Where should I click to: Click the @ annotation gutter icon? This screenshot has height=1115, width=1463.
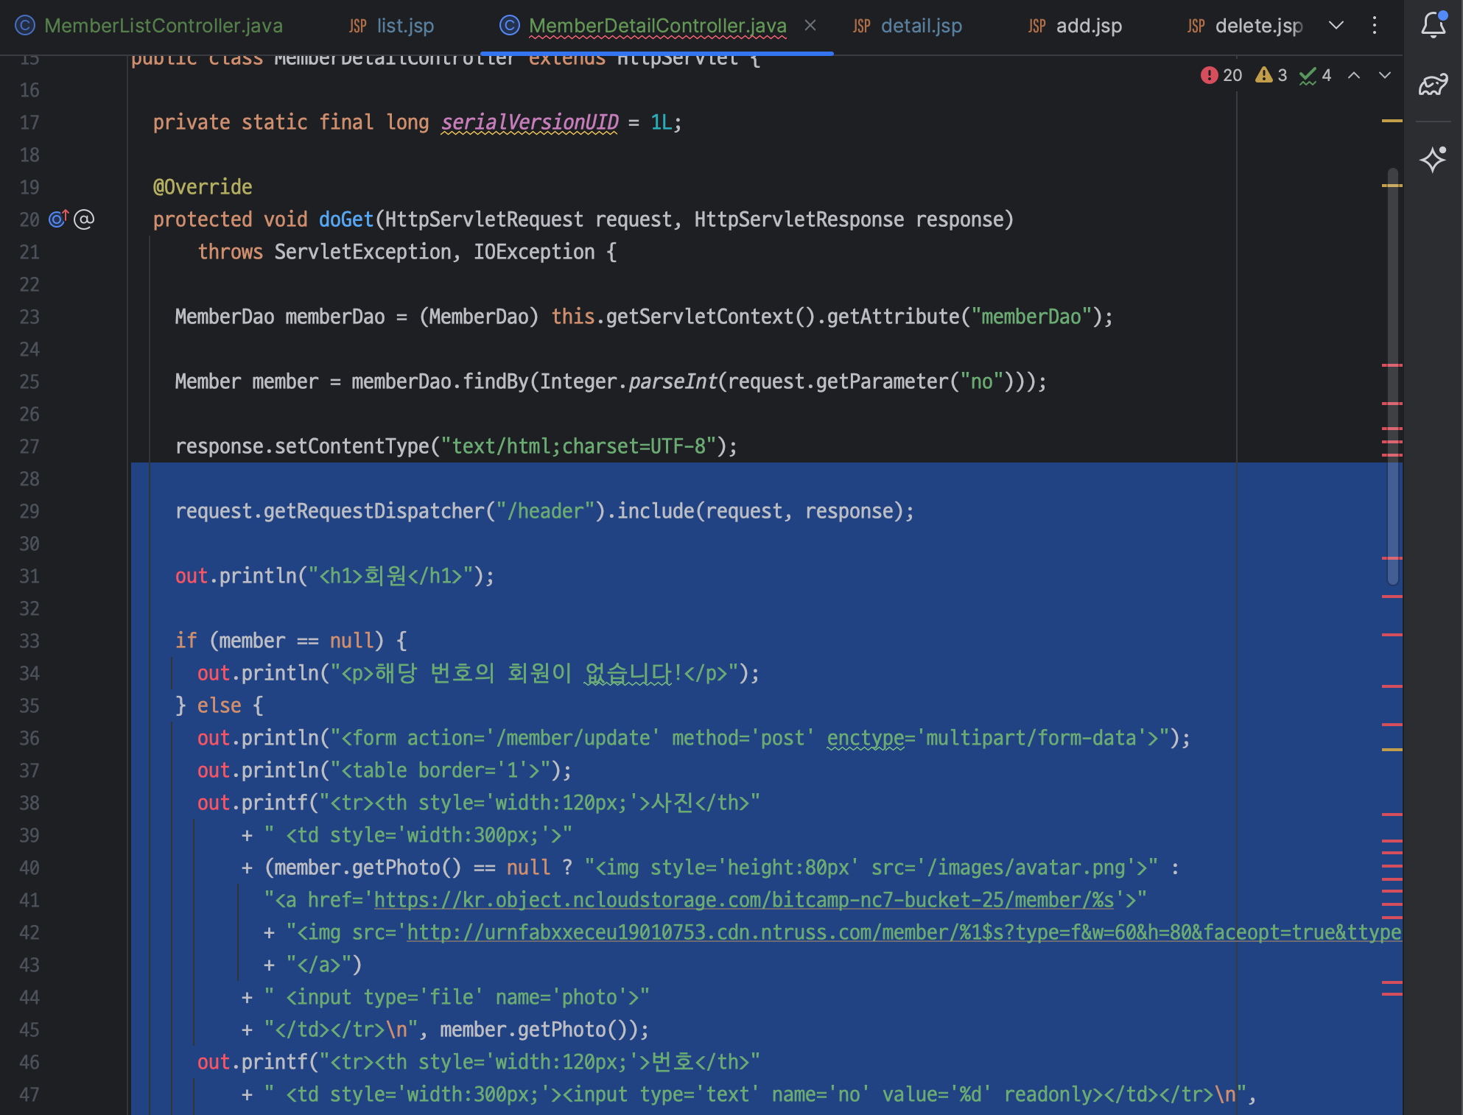click(85, 219)
